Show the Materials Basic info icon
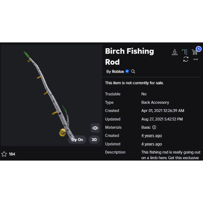This screenshot has width=203, height=203. pos(154,127)
